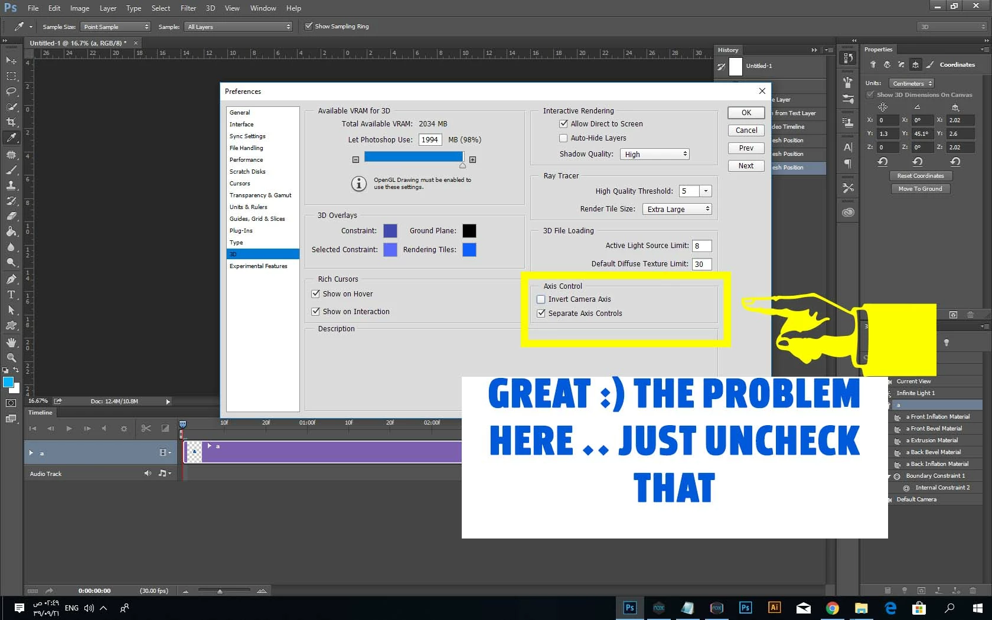This screenshot has height=620, width=992.
Task: Mute audio track speaker icon
Action: (x=148, y=473)
